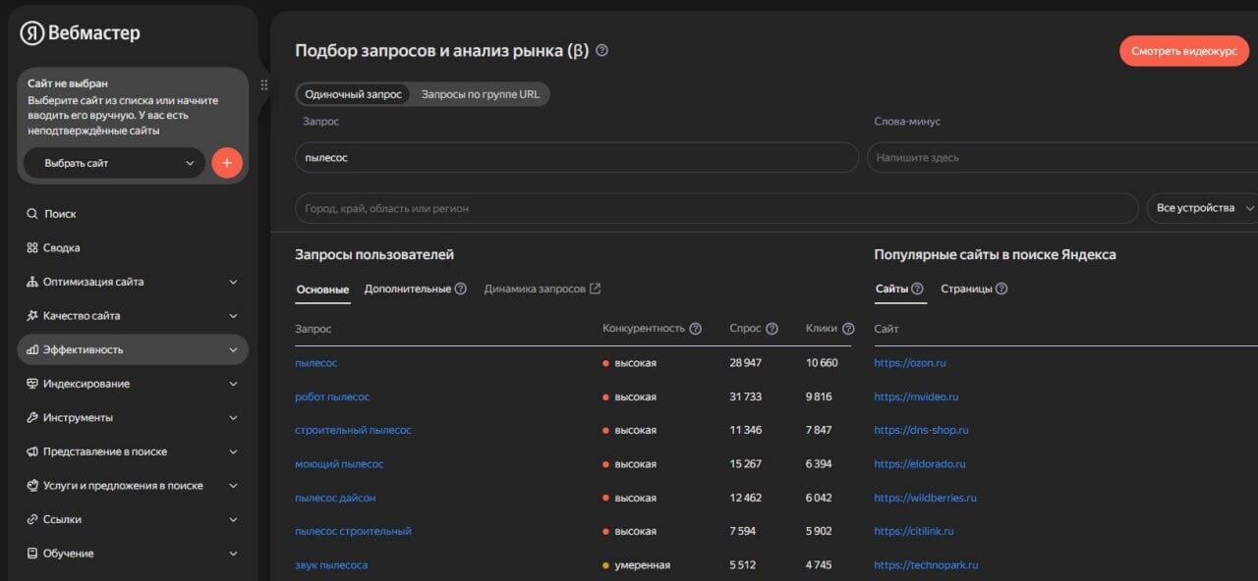This screenshot has height=581, width=1258.
Task: Select the Одиночный запрос mode
Action: pos(353,94)
